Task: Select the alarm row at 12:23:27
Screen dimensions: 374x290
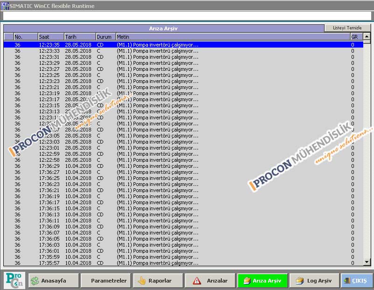Action: 183,69
